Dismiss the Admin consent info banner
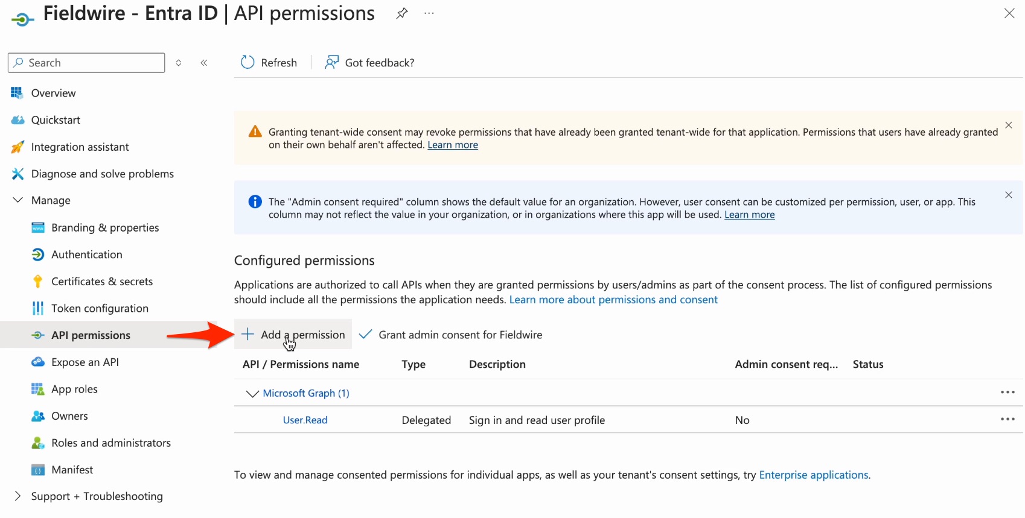Screen dimensions: 1025x518 pyautogui.click(x=1008, y=195)
